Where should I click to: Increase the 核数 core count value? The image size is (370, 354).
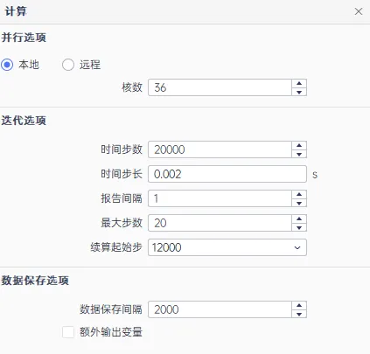click(x=299, y=83)
